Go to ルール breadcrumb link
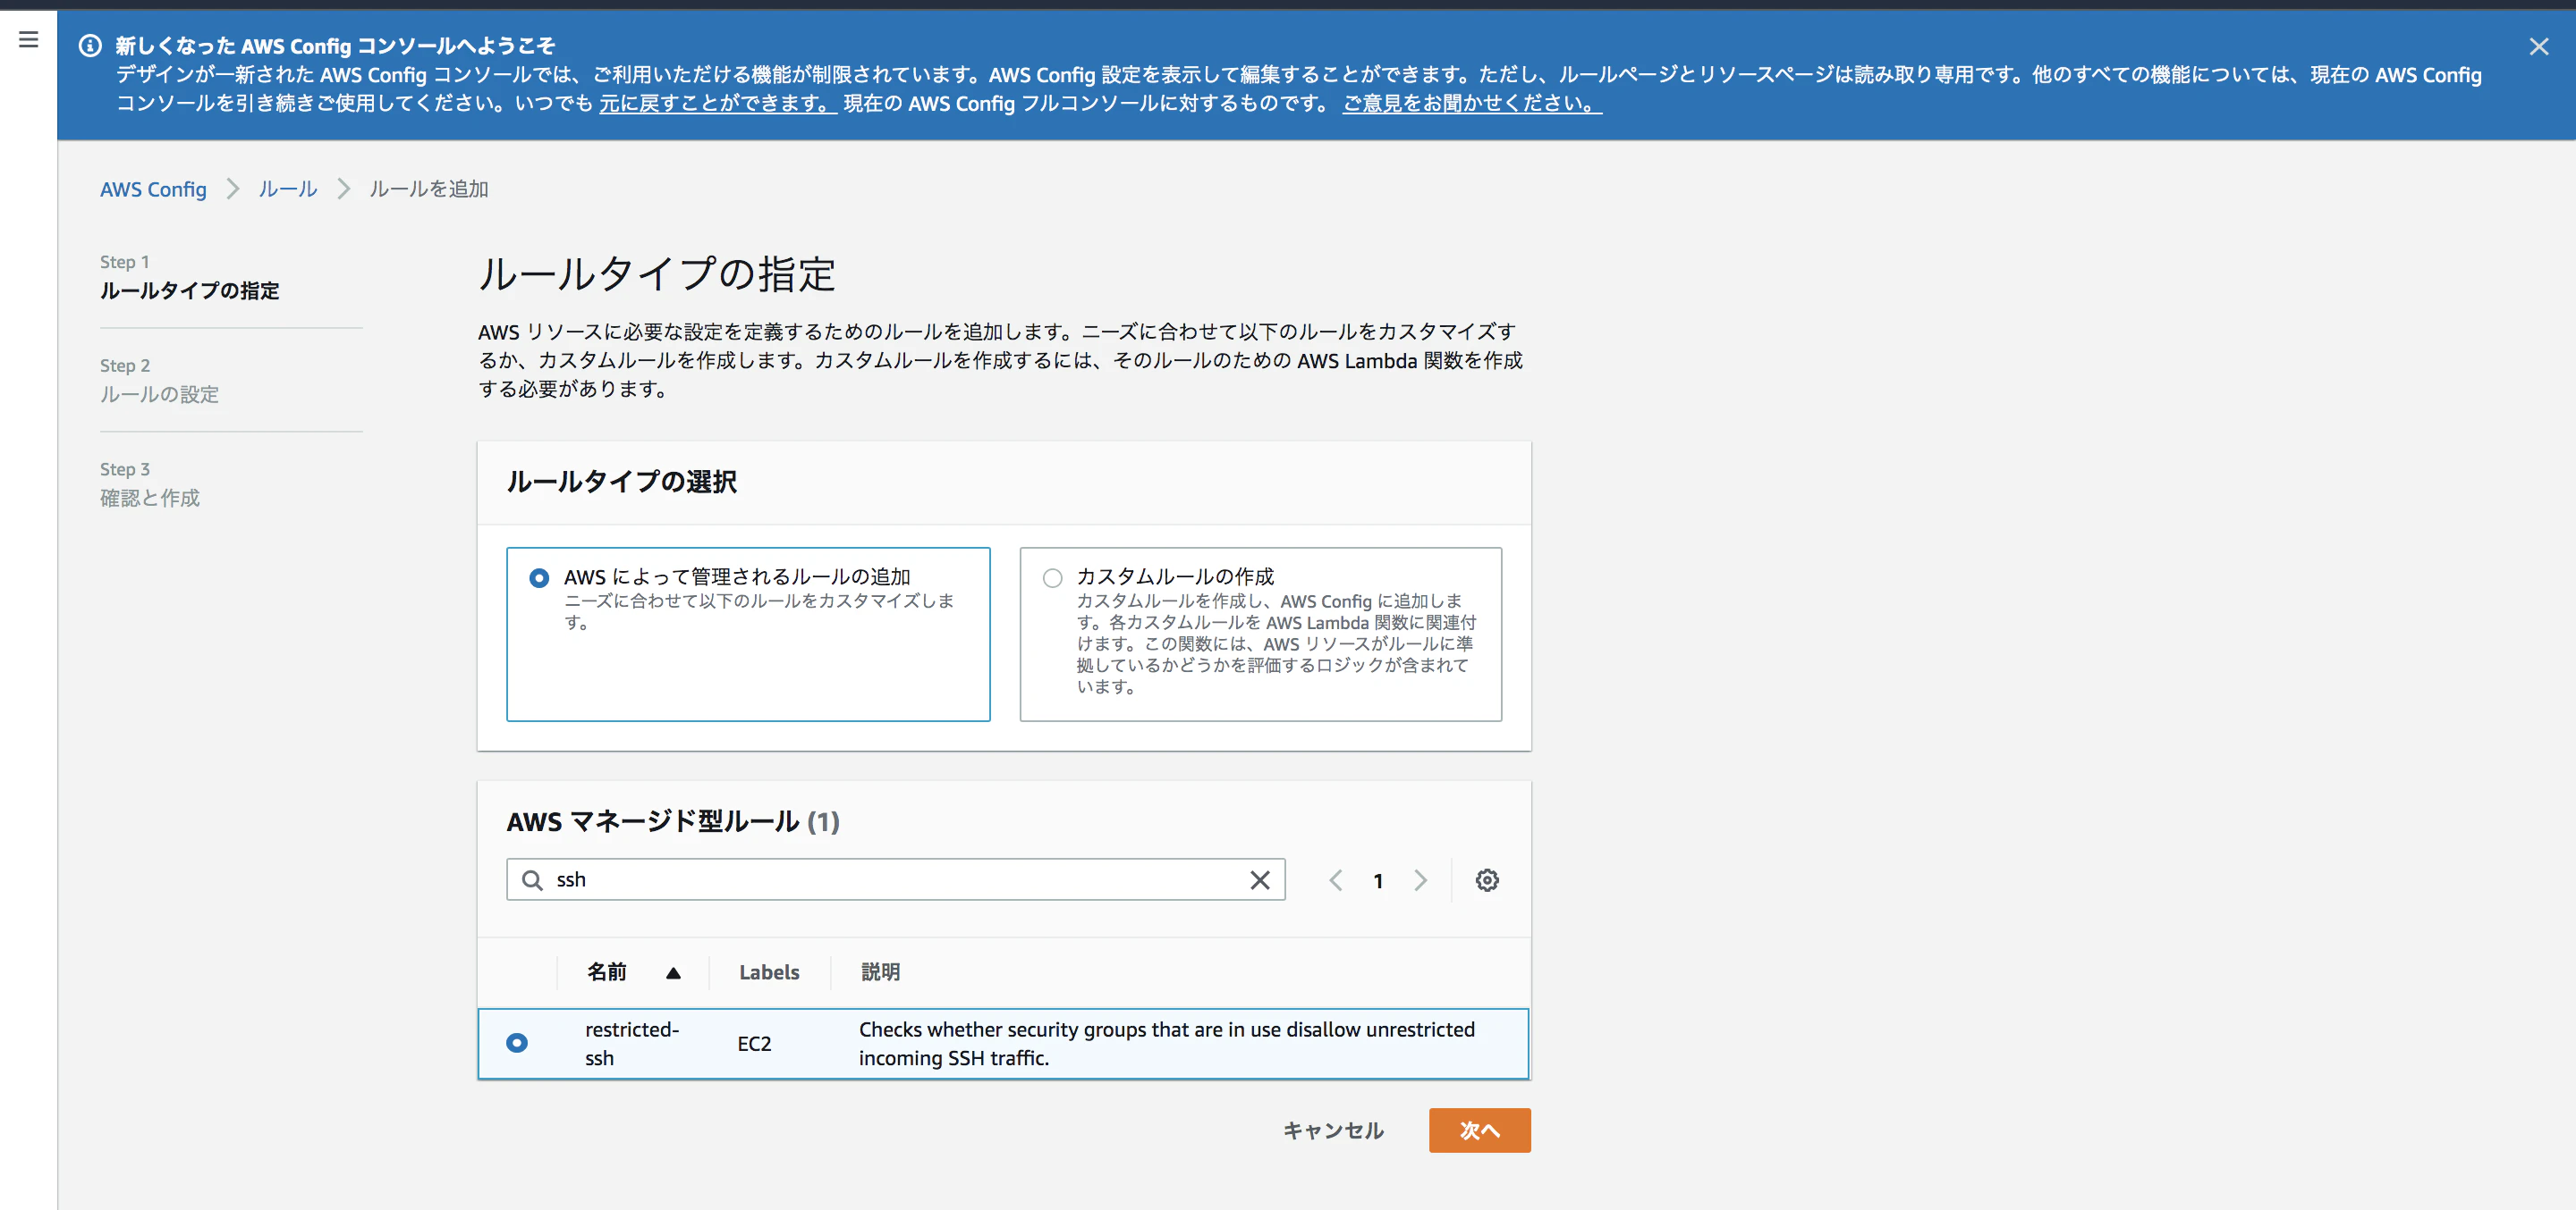The width and height of the screenshot is (2576, 1210). [x=288, y=189]
